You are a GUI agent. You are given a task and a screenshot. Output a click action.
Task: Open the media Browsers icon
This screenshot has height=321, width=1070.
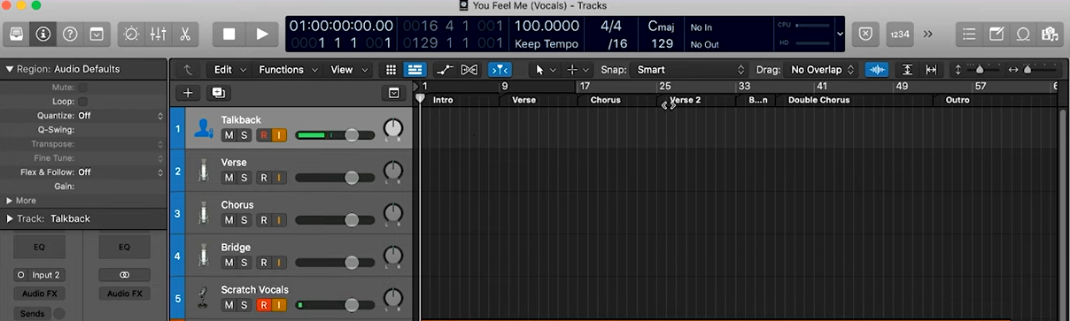coord(1051,34)
